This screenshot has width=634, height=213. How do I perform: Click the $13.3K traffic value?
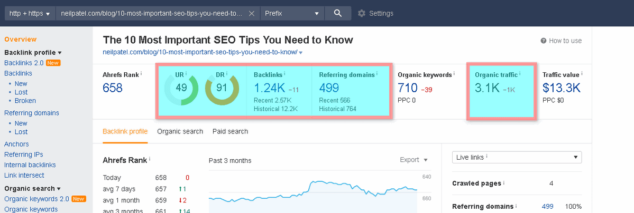[x=562, y=88]
